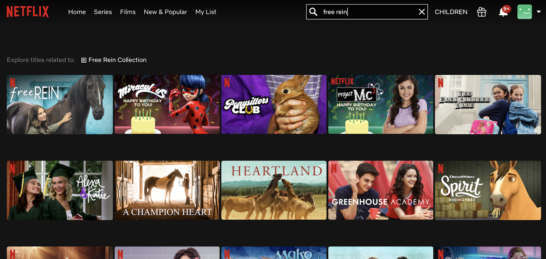
Task: Expand the profile dropdown arrow
Action: pos(539,12)
